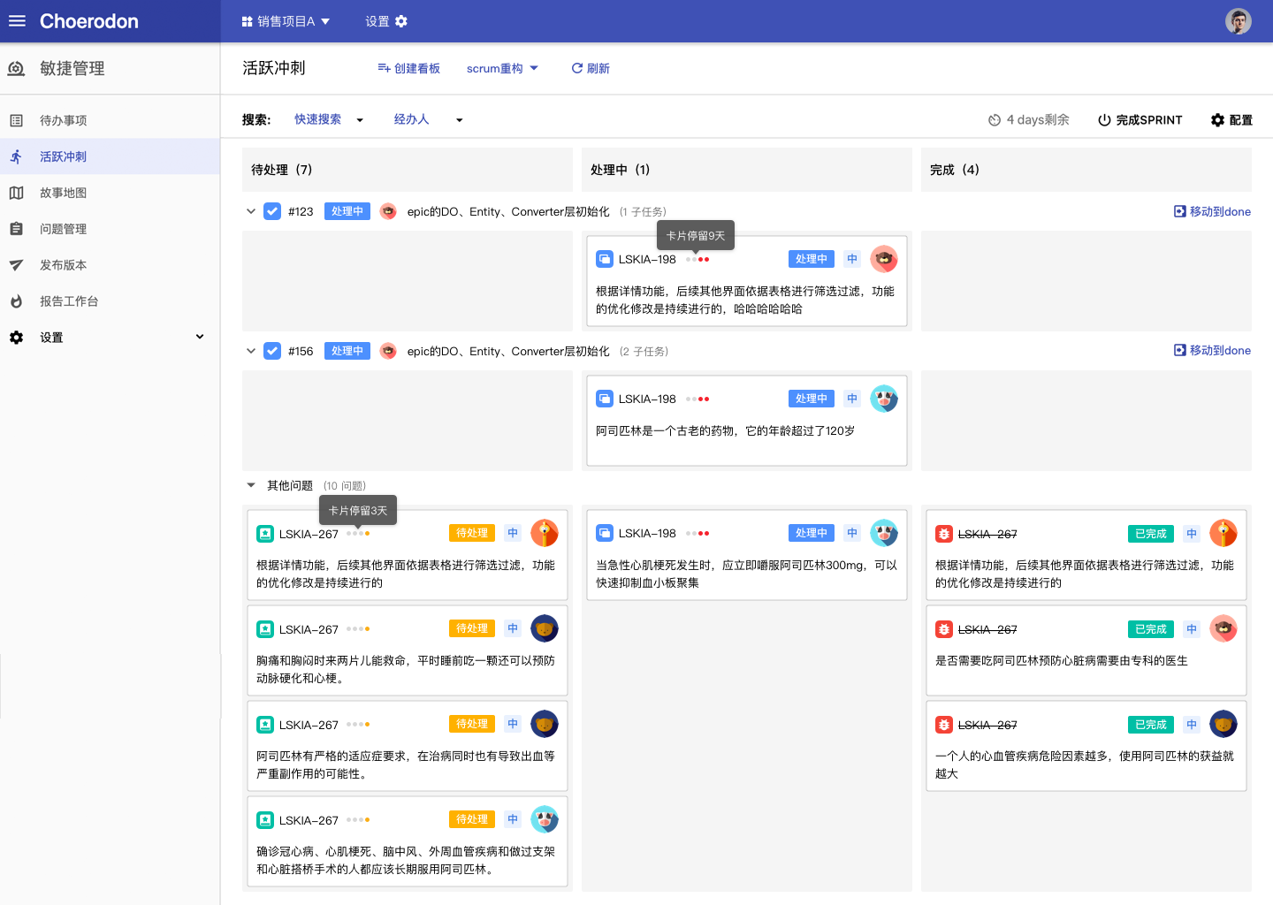Open 设置 in the top navigation bar
The image size is (1273, 905).
click(386, 21)
